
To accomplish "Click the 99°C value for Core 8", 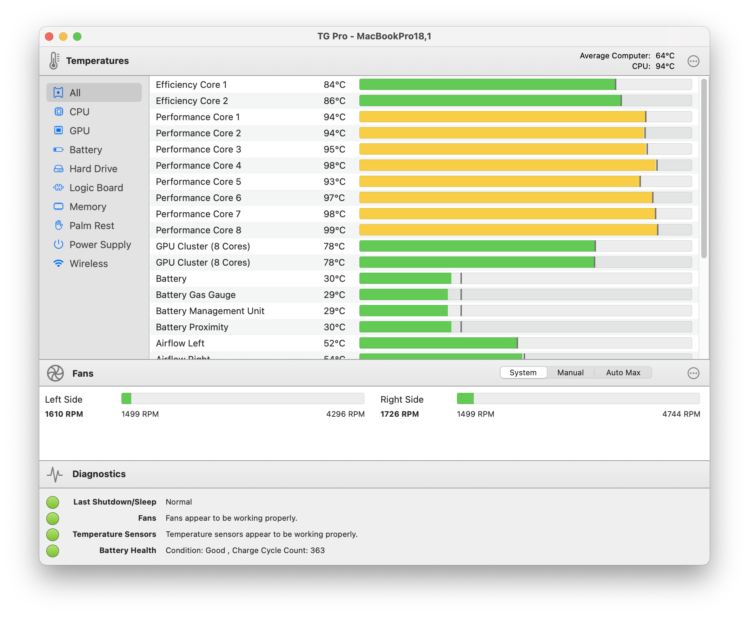I will click(x=334, y=230).
